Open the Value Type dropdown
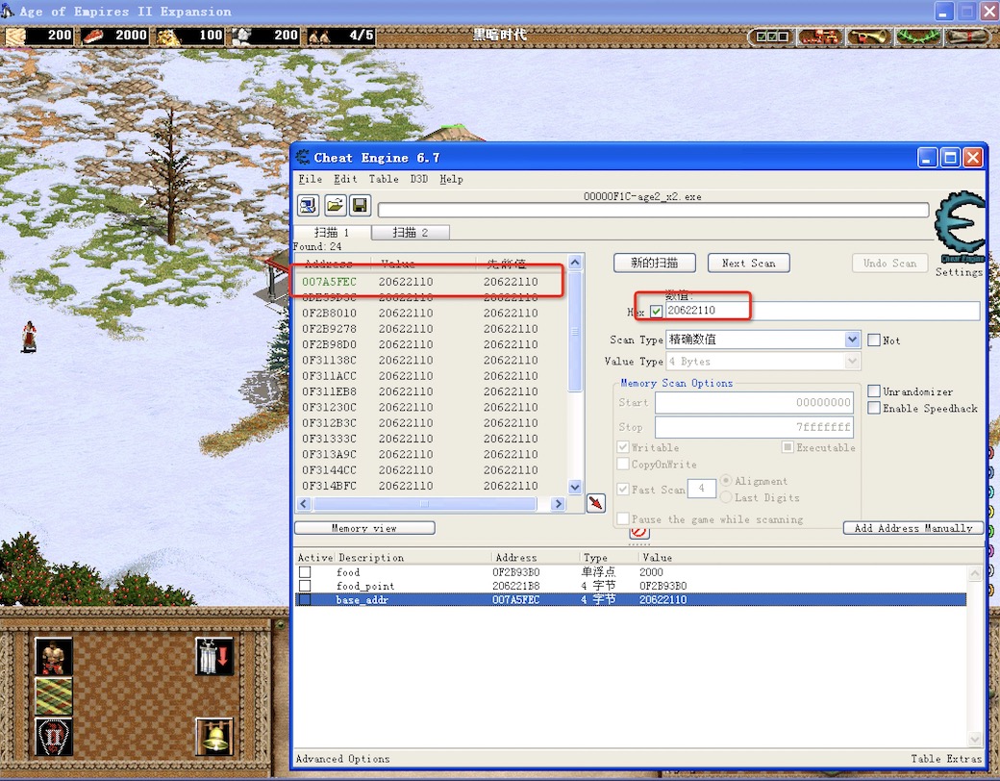 click(852, 362)
